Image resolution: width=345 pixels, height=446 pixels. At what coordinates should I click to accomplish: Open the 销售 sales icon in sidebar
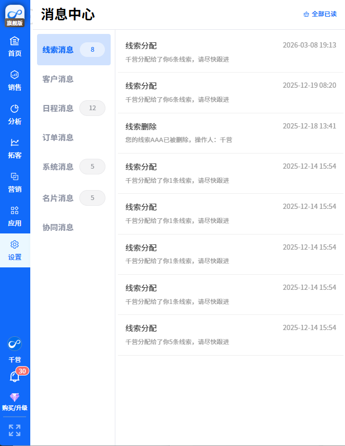[x=15, y=75]
